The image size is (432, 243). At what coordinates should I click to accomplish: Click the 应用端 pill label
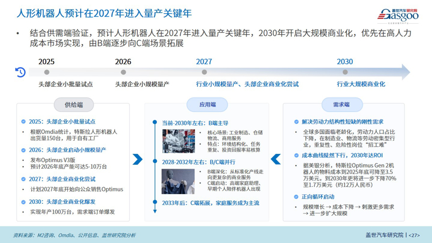tap(207, 104)
